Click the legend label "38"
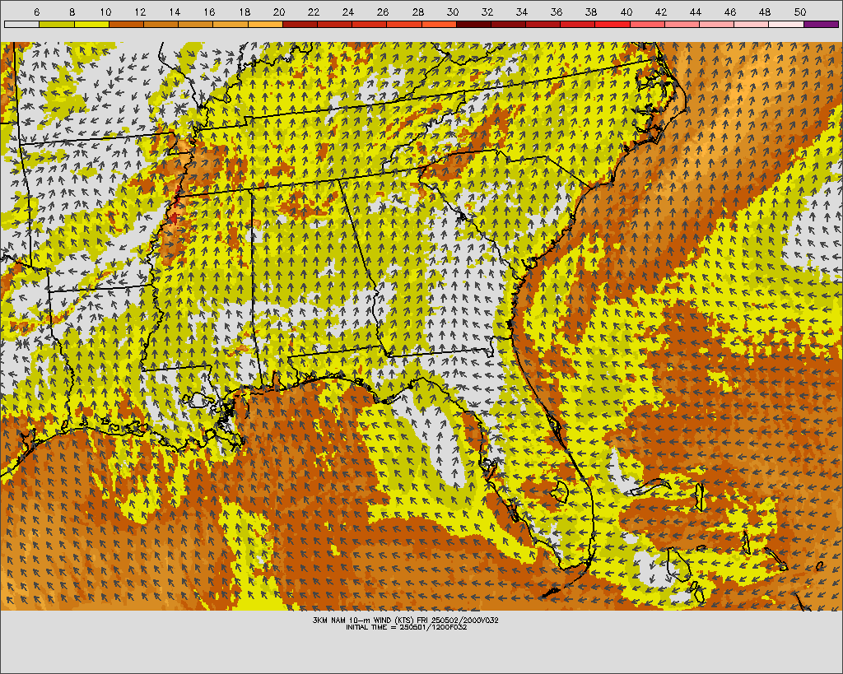This screenshot has height=674, width=843. tap(591, 12)
